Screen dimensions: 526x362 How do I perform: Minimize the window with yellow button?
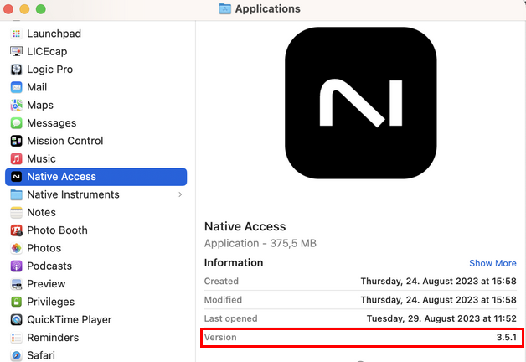pyautogui.click(x=24, y=9)
